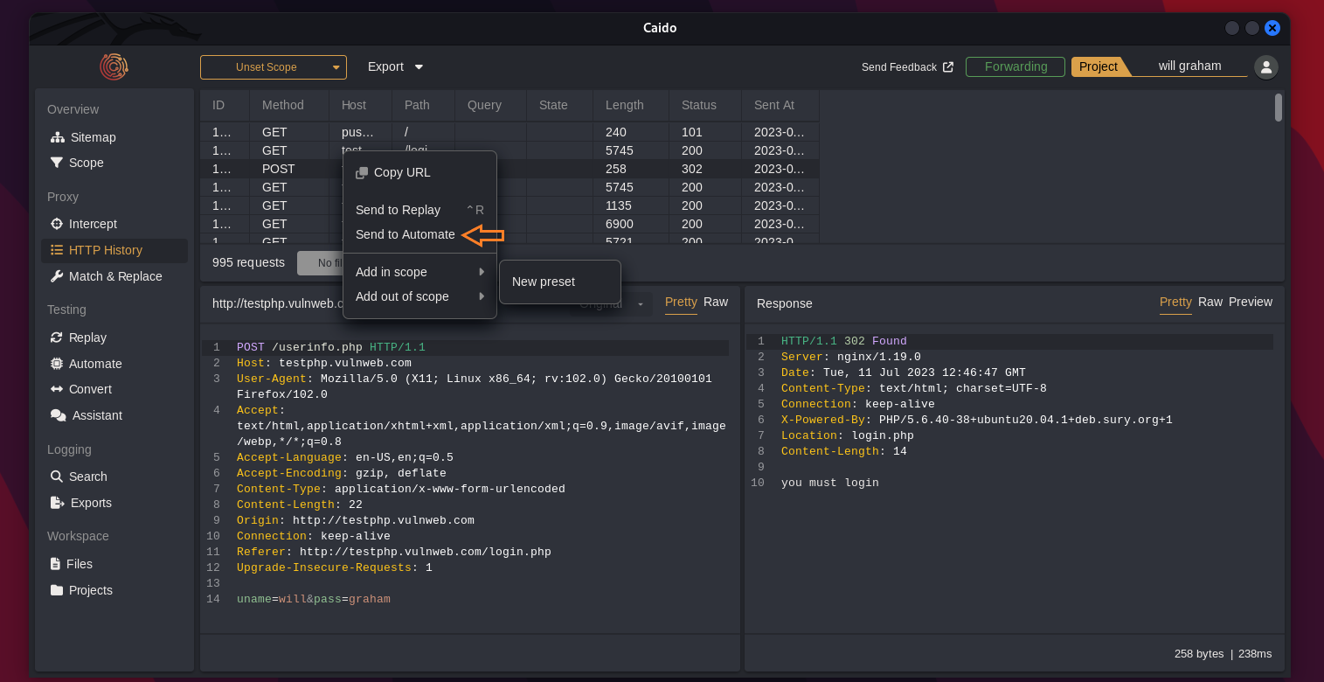1324x682 pixels.
Task: Click the Automate chip icon
Action: [x=57, y=364]
